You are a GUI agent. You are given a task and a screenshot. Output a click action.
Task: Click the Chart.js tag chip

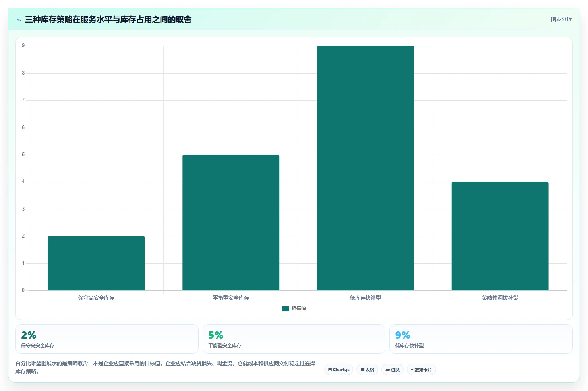click(x=338, y=370)
